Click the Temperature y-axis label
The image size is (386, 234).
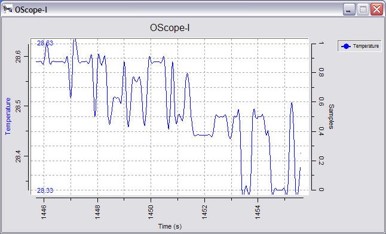tap(8, 116)
